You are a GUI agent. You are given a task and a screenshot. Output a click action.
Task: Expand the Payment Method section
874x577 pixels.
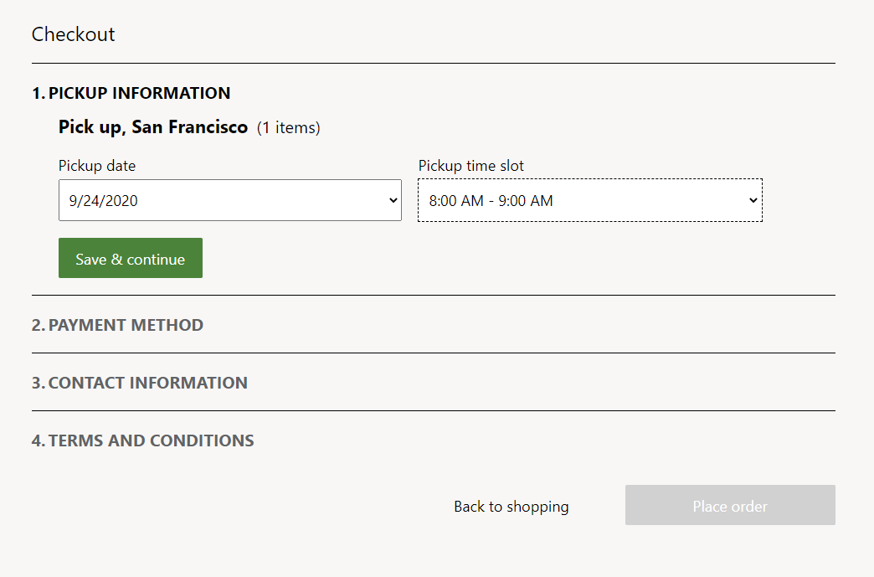tap(126, 325)
